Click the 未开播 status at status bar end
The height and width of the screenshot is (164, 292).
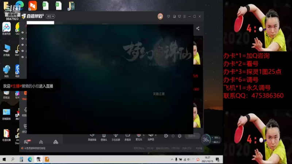coord(199,148)
